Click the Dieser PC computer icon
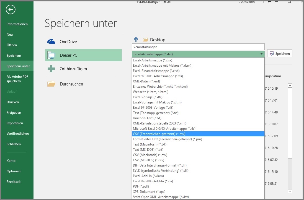Viewport: 304px width, 200px height. [x=51, y=55]
